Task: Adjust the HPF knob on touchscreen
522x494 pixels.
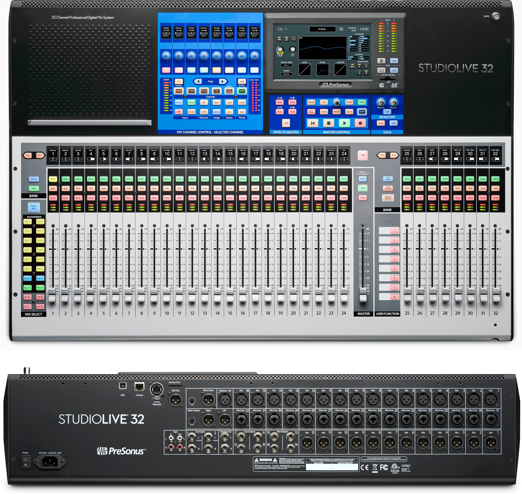Action: (x=293, y=49)
